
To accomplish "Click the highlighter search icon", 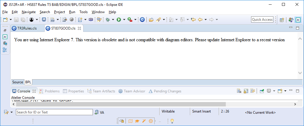I will [x=158, y=20].
